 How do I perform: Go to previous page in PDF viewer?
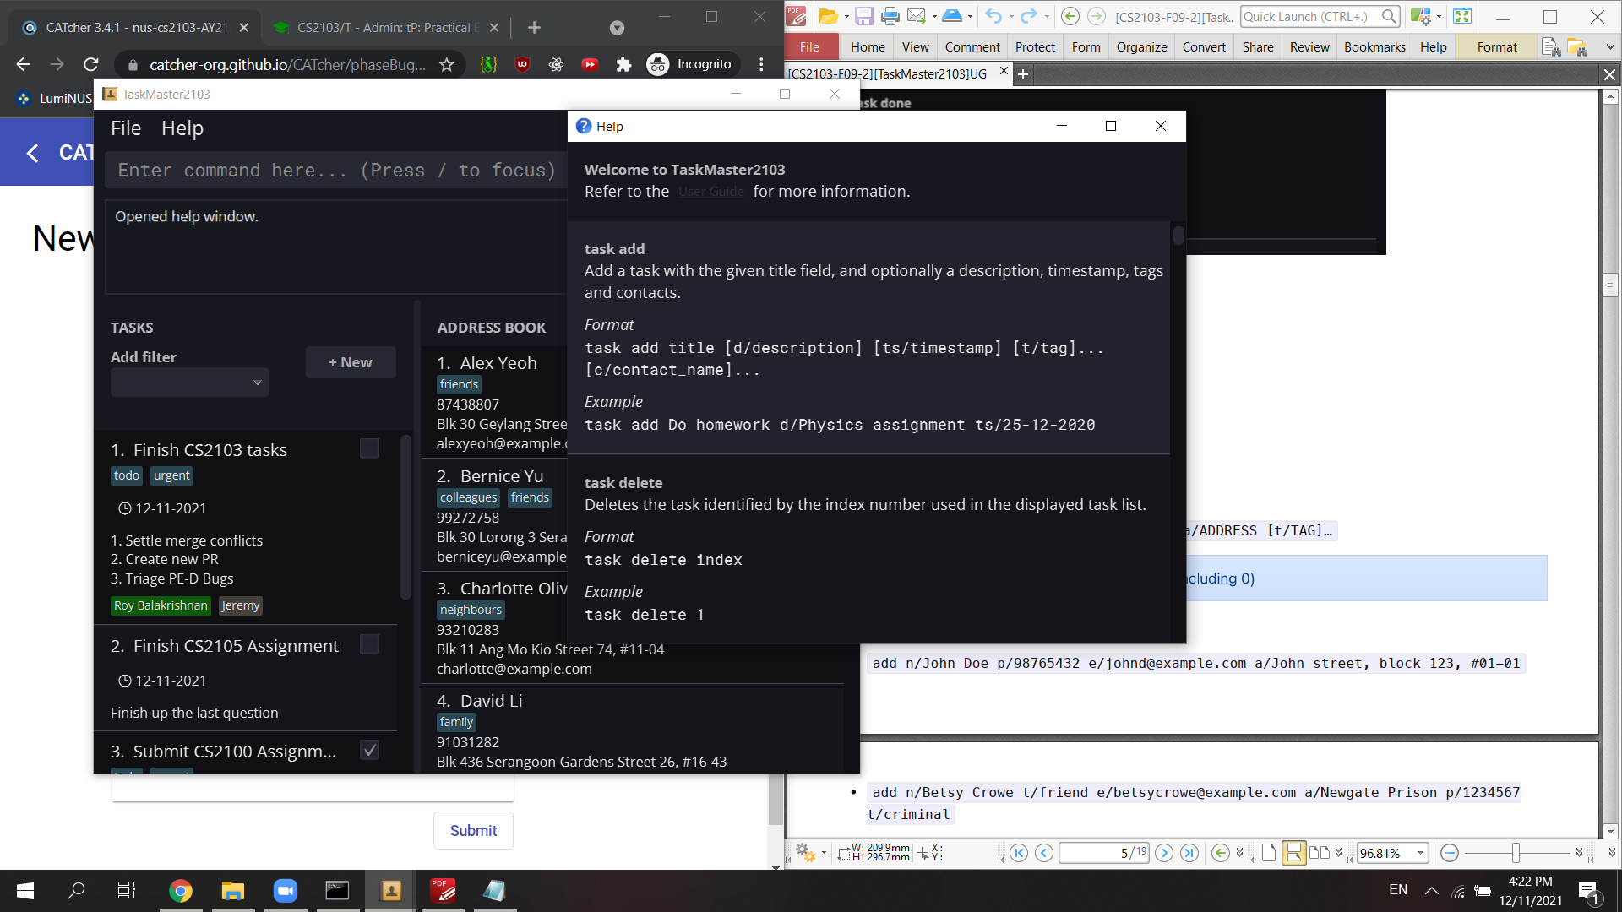click(1044, 853)
